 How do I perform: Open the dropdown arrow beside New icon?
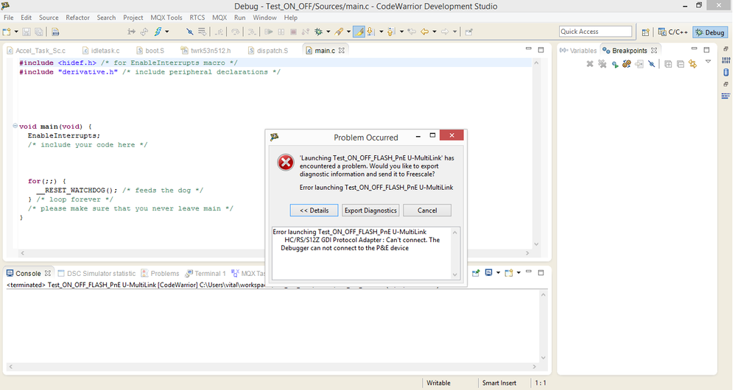coord(16,32)
